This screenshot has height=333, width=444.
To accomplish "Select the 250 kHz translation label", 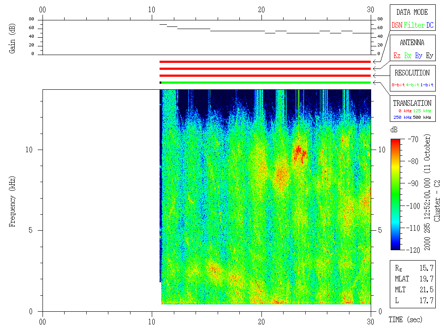I will click(402, 117).
